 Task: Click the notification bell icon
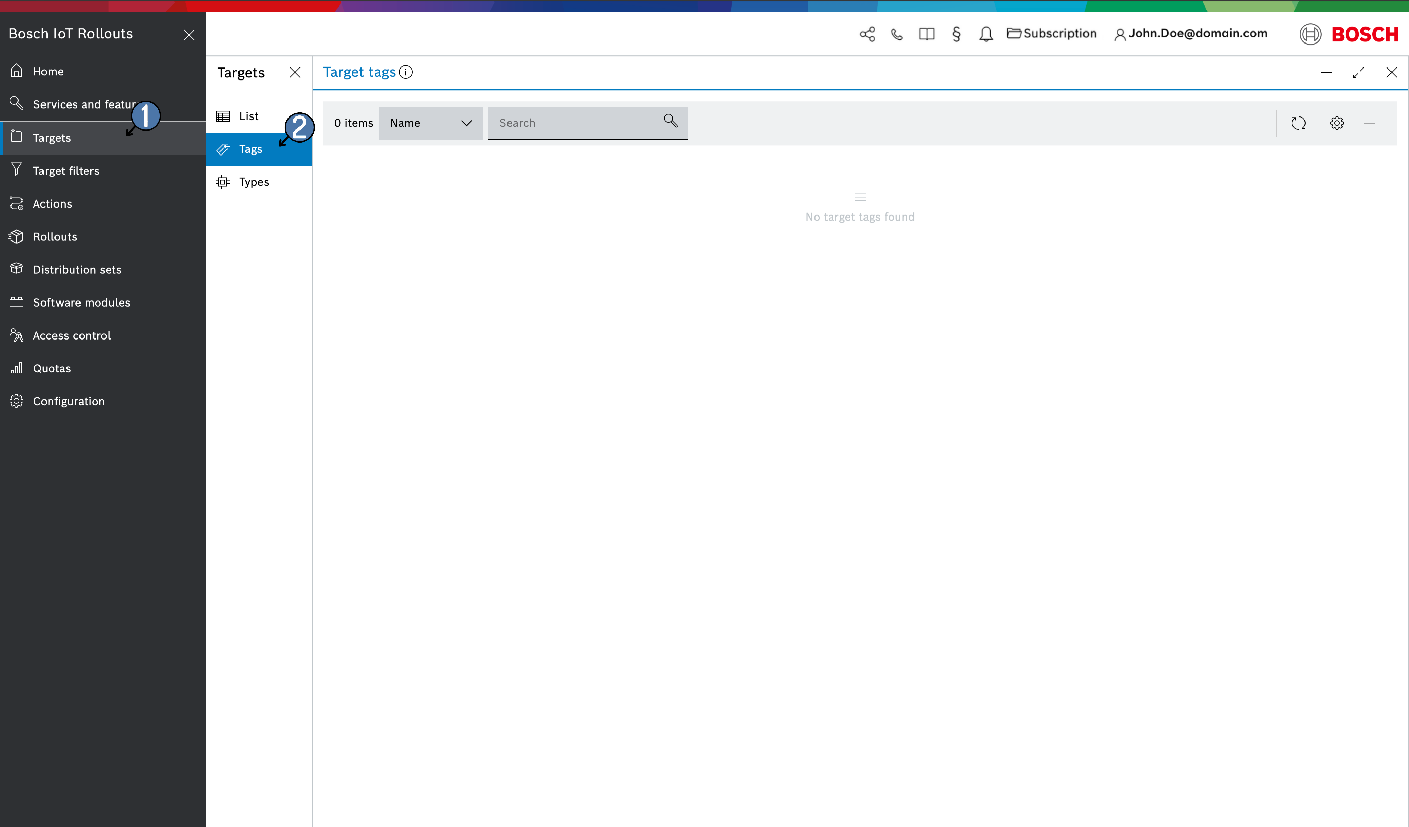tap(985, 34)
